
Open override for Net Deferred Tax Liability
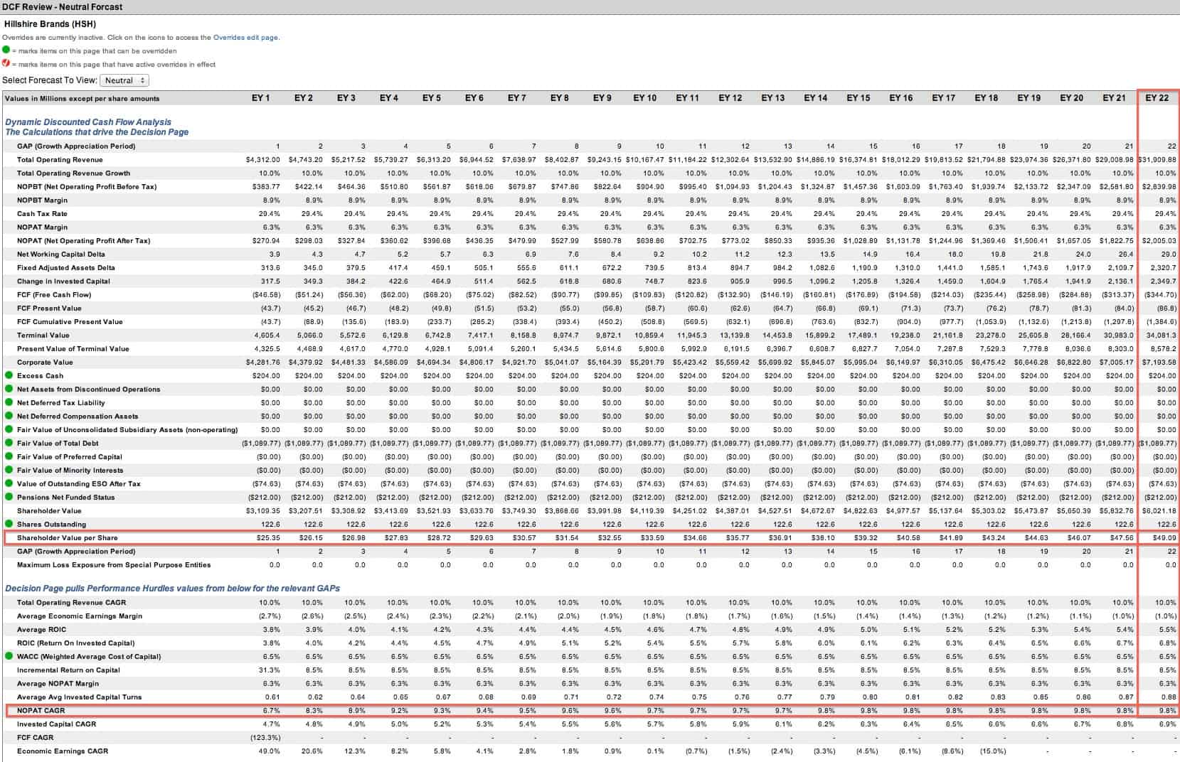point(9,402)
